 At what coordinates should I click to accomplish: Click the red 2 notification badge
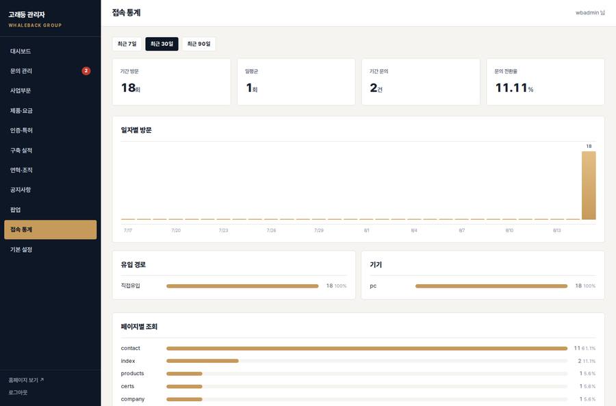[x=86, y=71]
